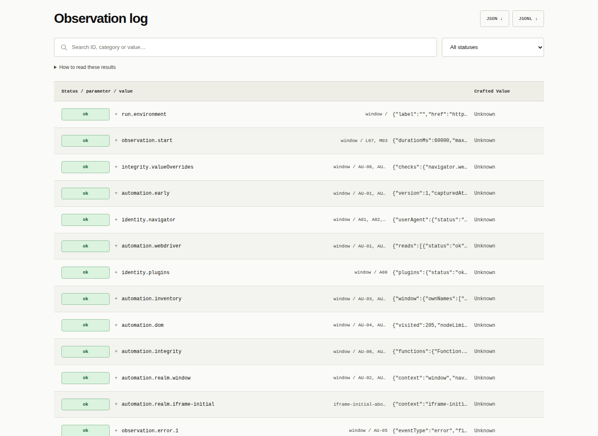Image resolution: width=598 pixels, height=436 pixels.
Task: Expand 'How to read these results'
Action: [85, 67]
